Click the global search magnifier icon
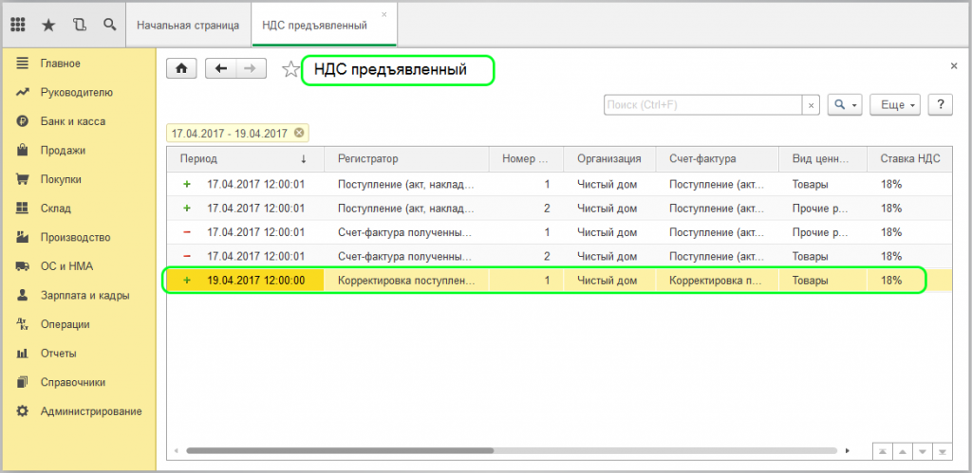Viewport: 972px width, 473px height. tap(109, 25)
